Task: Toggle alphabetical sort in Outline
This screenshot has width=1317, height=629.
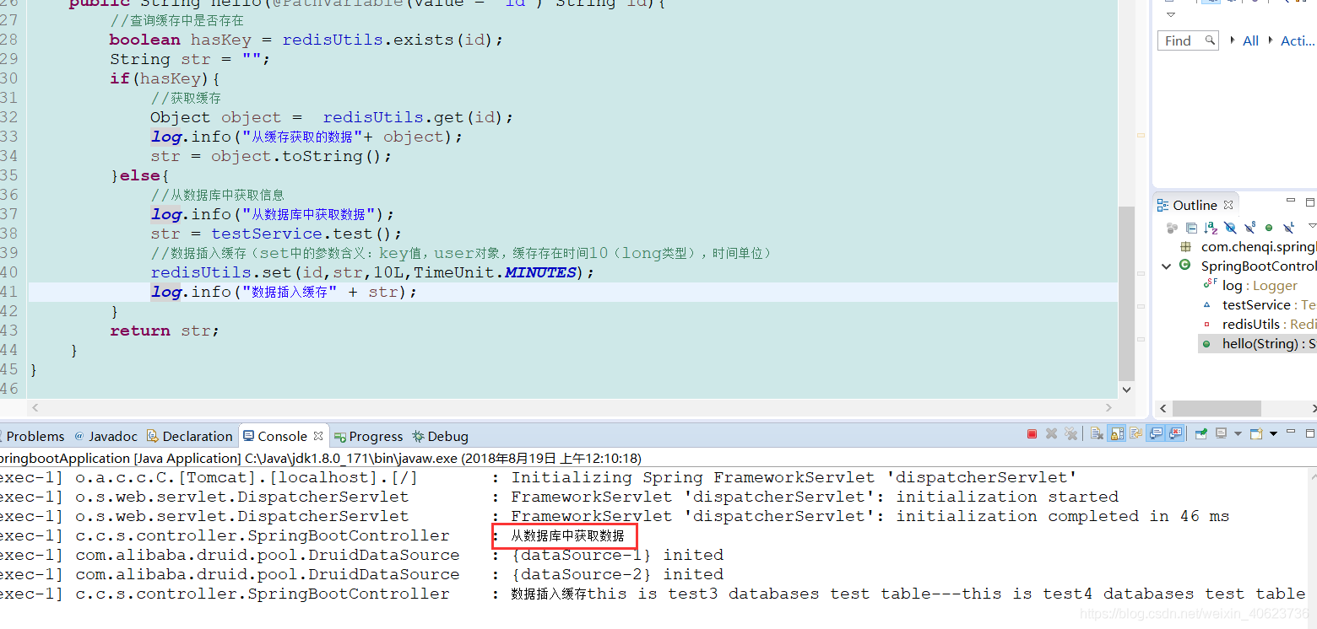Action: click(1211, 228)
